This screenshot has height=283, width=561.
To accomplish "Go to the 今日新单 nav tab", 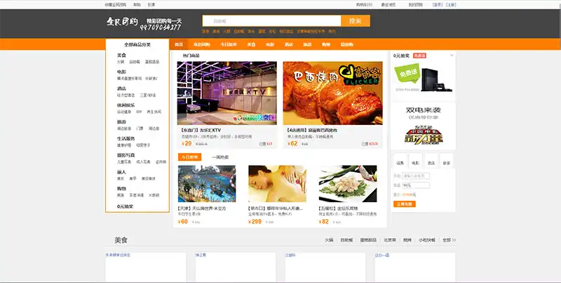I will (x=229, y=44).
